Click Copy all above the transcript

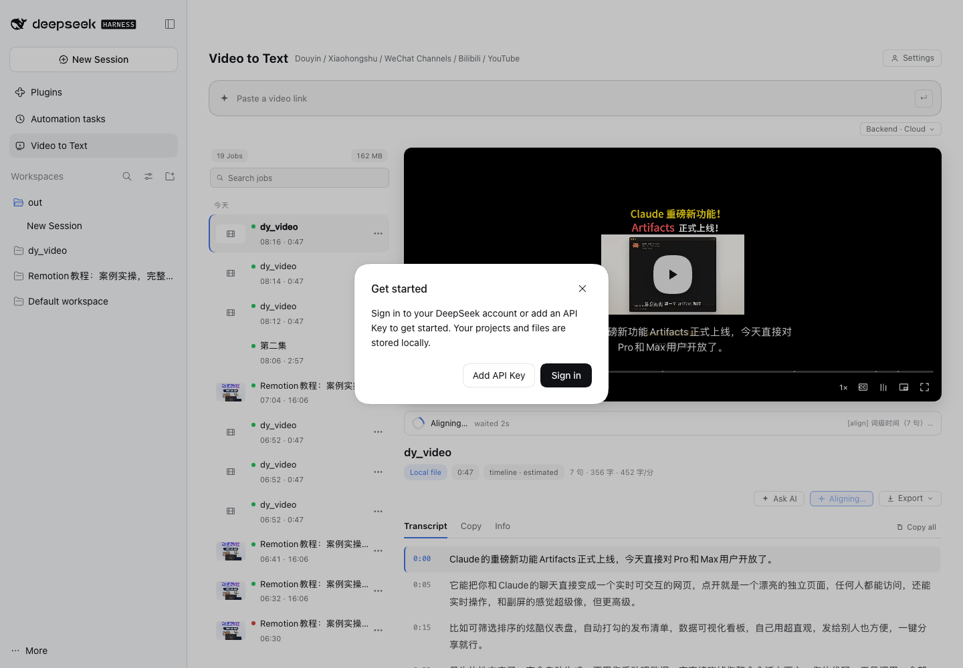[x=916, y=527]
